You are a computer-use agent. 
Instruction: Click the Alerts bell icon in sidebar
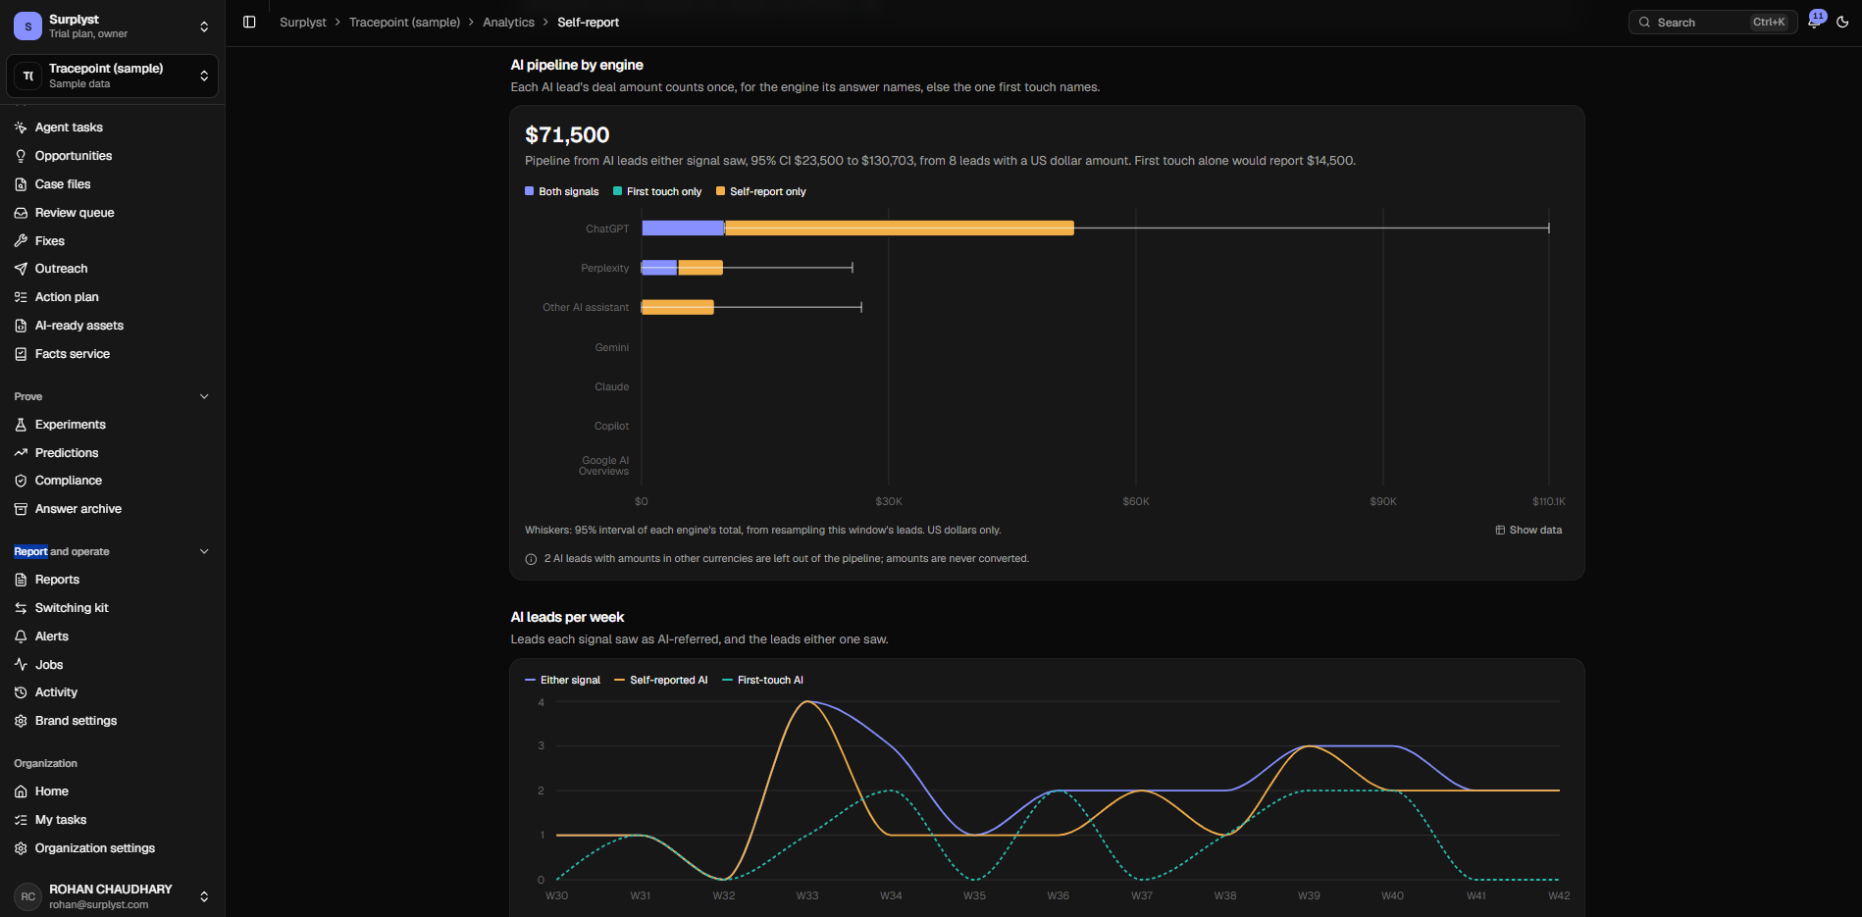coord(21,637)
